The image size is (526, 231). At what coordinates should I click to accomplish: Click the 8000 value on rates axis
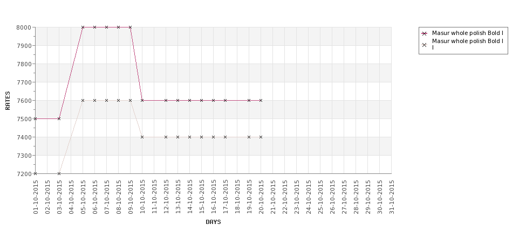coord(24,27)
